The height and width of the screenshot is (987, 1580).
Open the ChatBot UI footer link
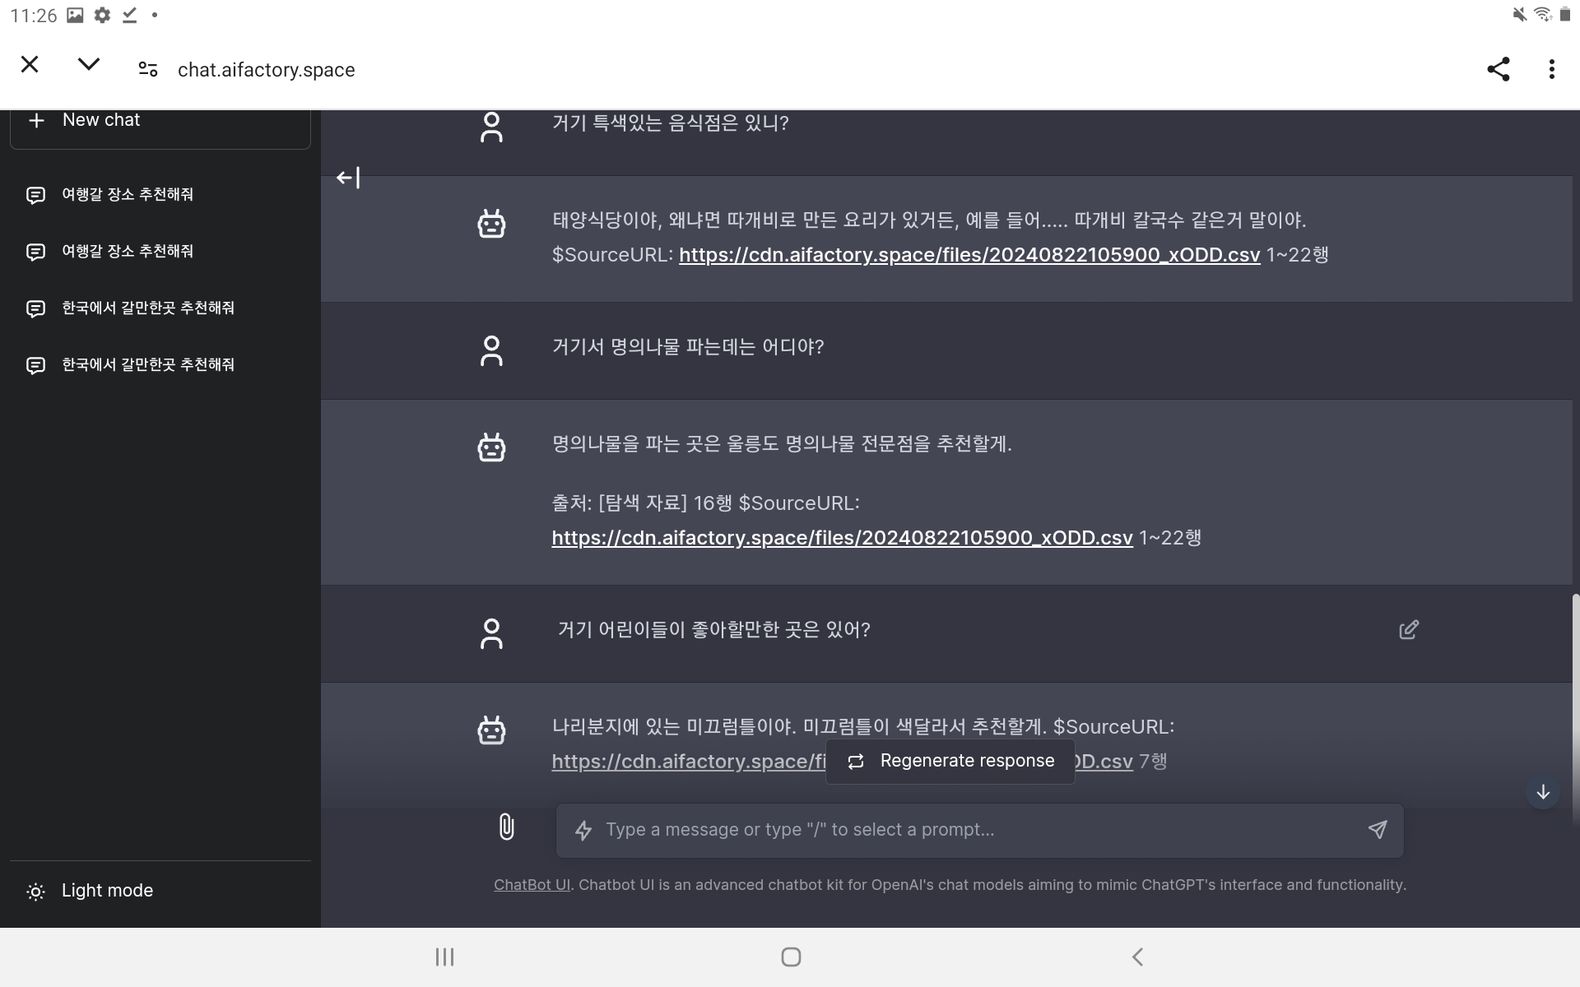(532, 885)
